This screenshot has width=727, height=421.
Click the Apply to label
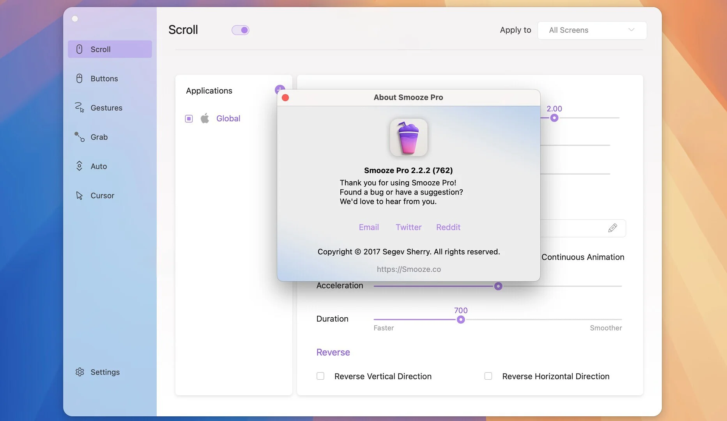pyautogui.click(x=515, y=30)
